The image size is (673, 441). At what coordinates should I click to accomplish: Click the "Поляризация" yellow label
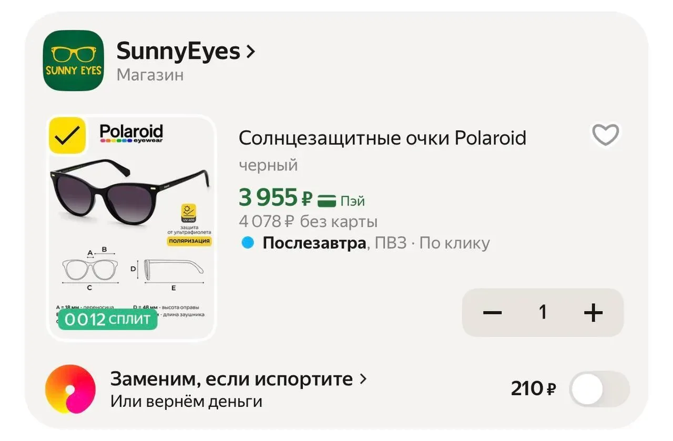[189, 241]
